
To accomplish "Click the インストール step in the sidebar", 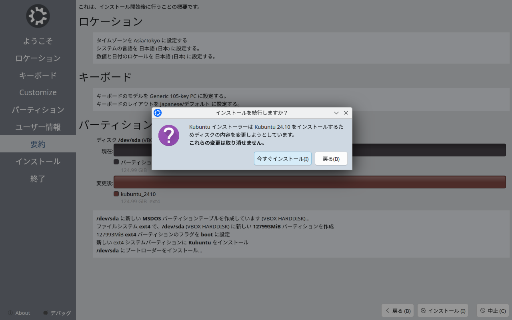I will click(x=38, y=161).
